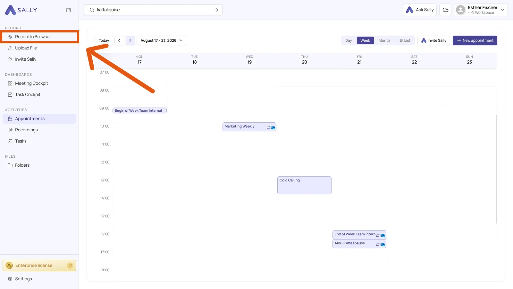
Task: Go to previous week arrow
Action: tap(119, 40)
